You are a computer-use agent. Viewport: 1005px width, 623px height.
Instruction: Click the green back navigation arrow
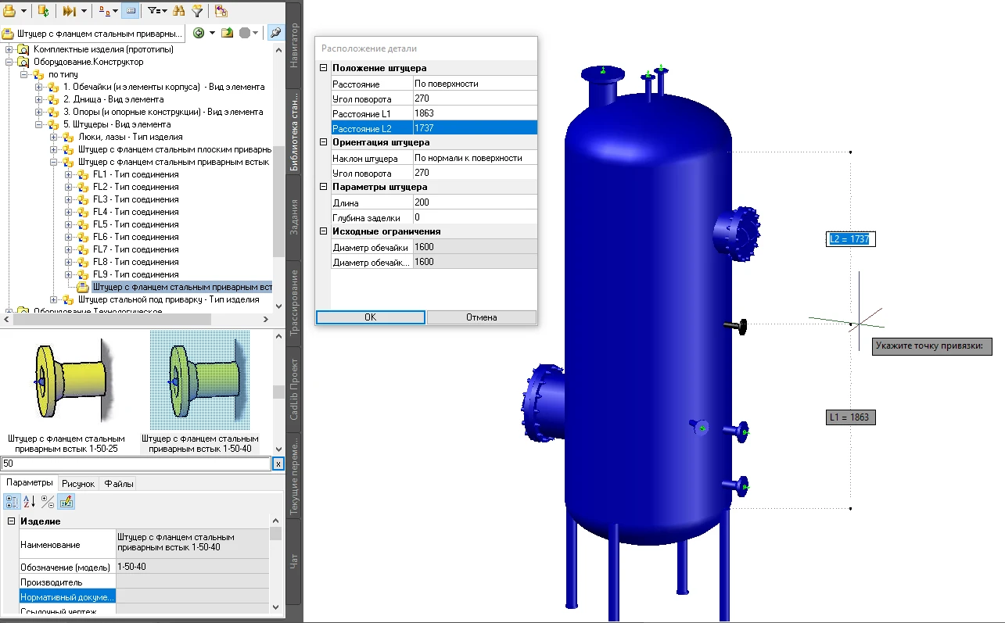(199, 33)
